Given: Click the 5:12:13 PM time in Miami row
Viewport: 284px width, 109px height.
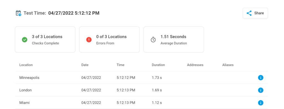Looking at the screenshot, I should coord(126,103).
